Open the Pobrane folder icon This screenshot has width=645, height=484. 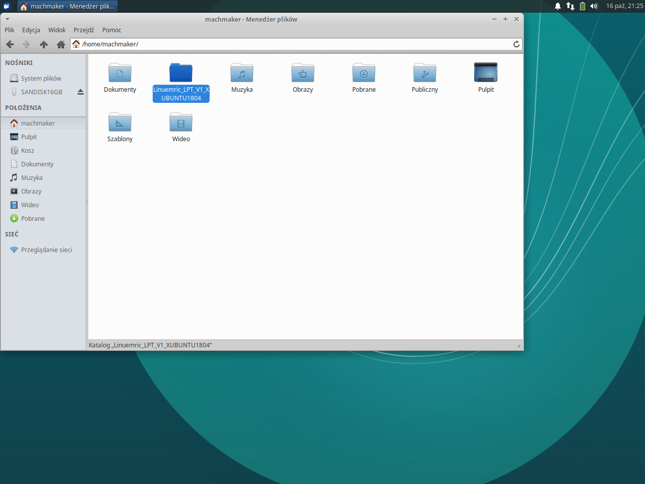[364, 74]
